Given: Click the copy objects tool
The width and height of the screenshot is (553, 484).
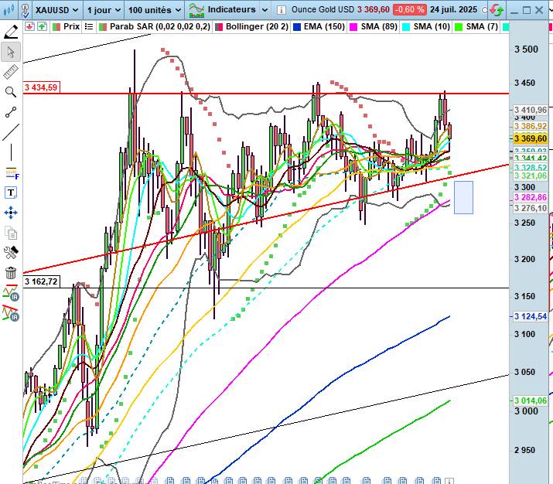Looking at the screenshot, I should point(11,233).
